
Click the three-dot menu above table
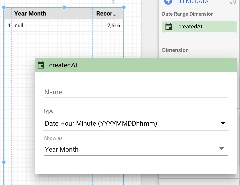[113, 2]
